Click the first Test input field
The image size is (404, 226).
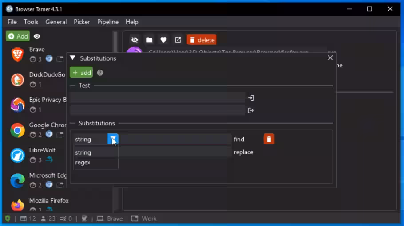tap(157, 98)
